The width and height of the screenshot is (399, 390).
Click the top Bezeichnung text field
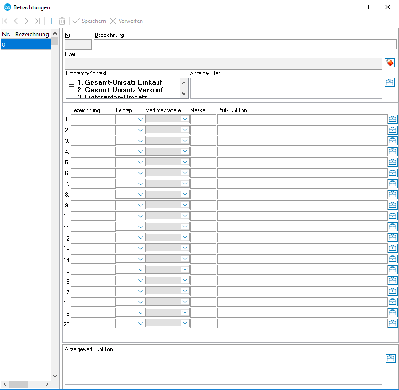[245, 44]
